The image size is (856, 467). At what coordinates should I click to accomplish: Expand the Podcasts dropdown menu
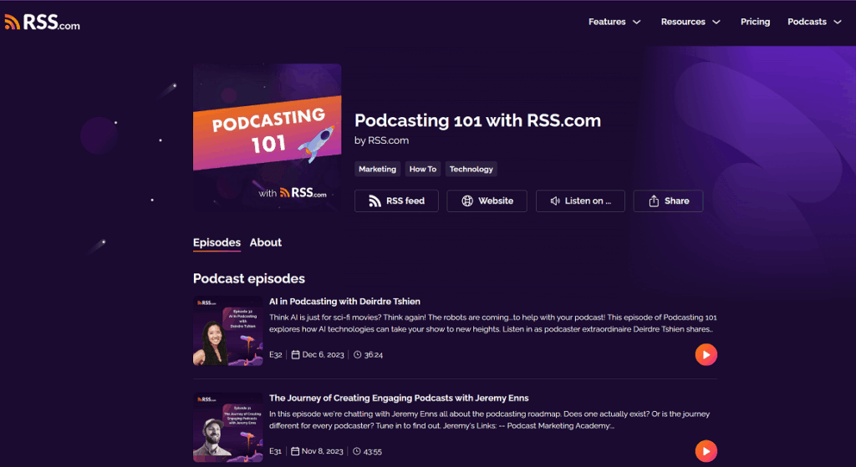pyautogui.click(x=813, y=22)
